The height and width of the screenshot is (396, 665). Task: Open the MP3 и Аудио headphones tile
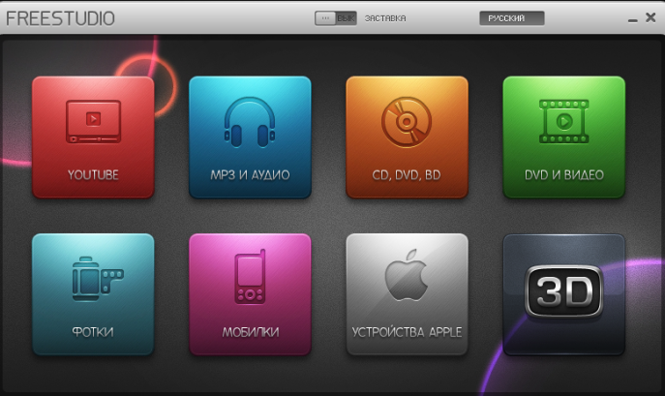[x=250, y=137]
